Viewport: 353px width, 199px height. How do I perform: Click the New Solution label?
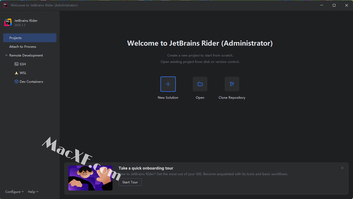tap(168, 98)
